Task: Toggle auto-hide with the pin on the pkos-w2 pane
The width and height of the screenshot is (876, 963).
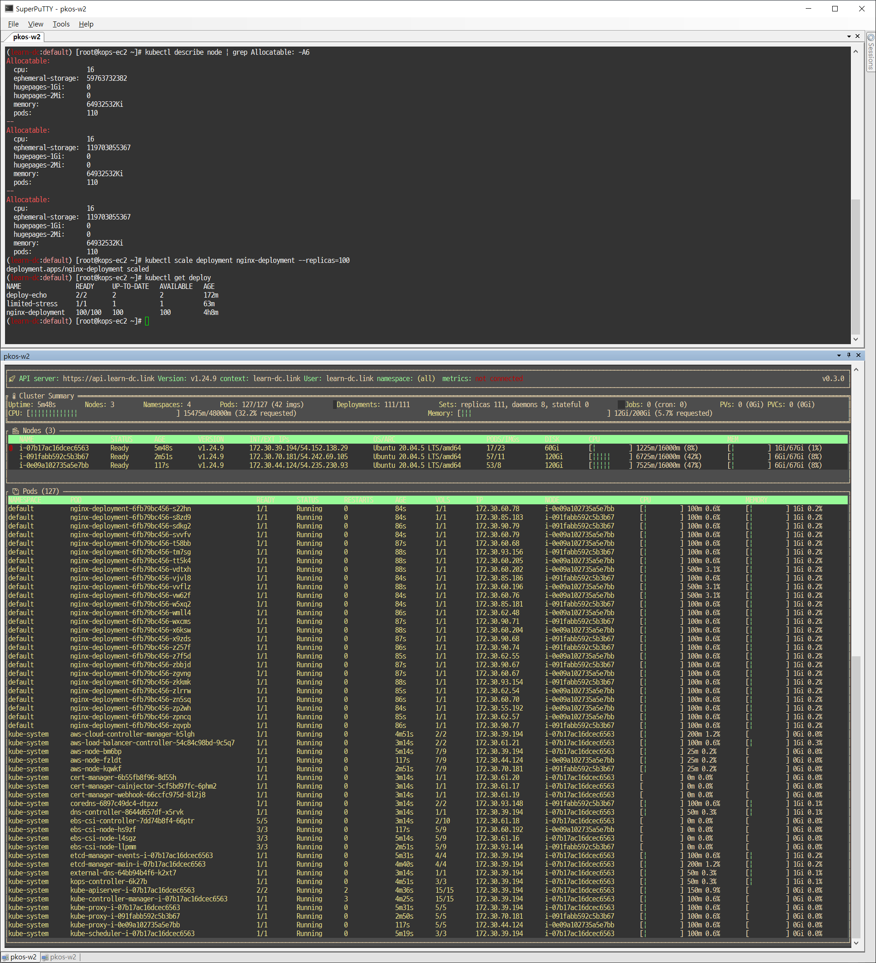Action: click(x=849, y=356)
